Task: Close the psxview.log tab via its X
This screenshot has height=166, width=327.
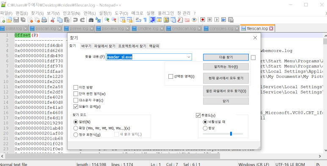Action: pos(128,28)
